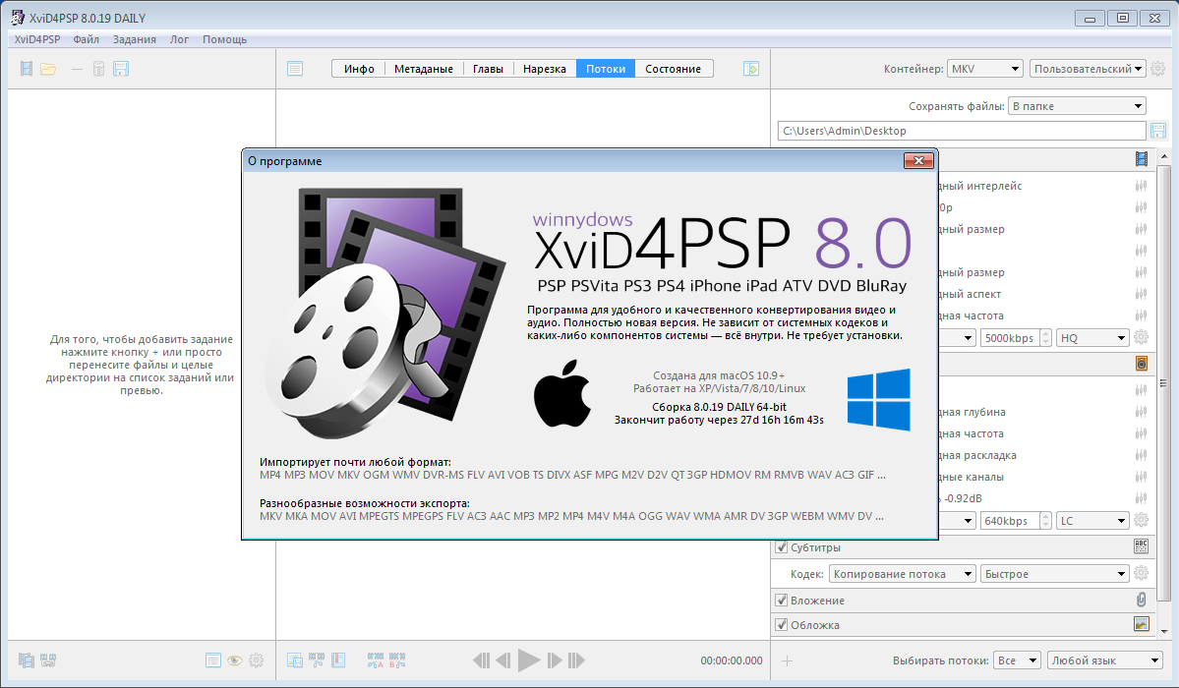Click the bottom-left film strip icon

[27, 660]
